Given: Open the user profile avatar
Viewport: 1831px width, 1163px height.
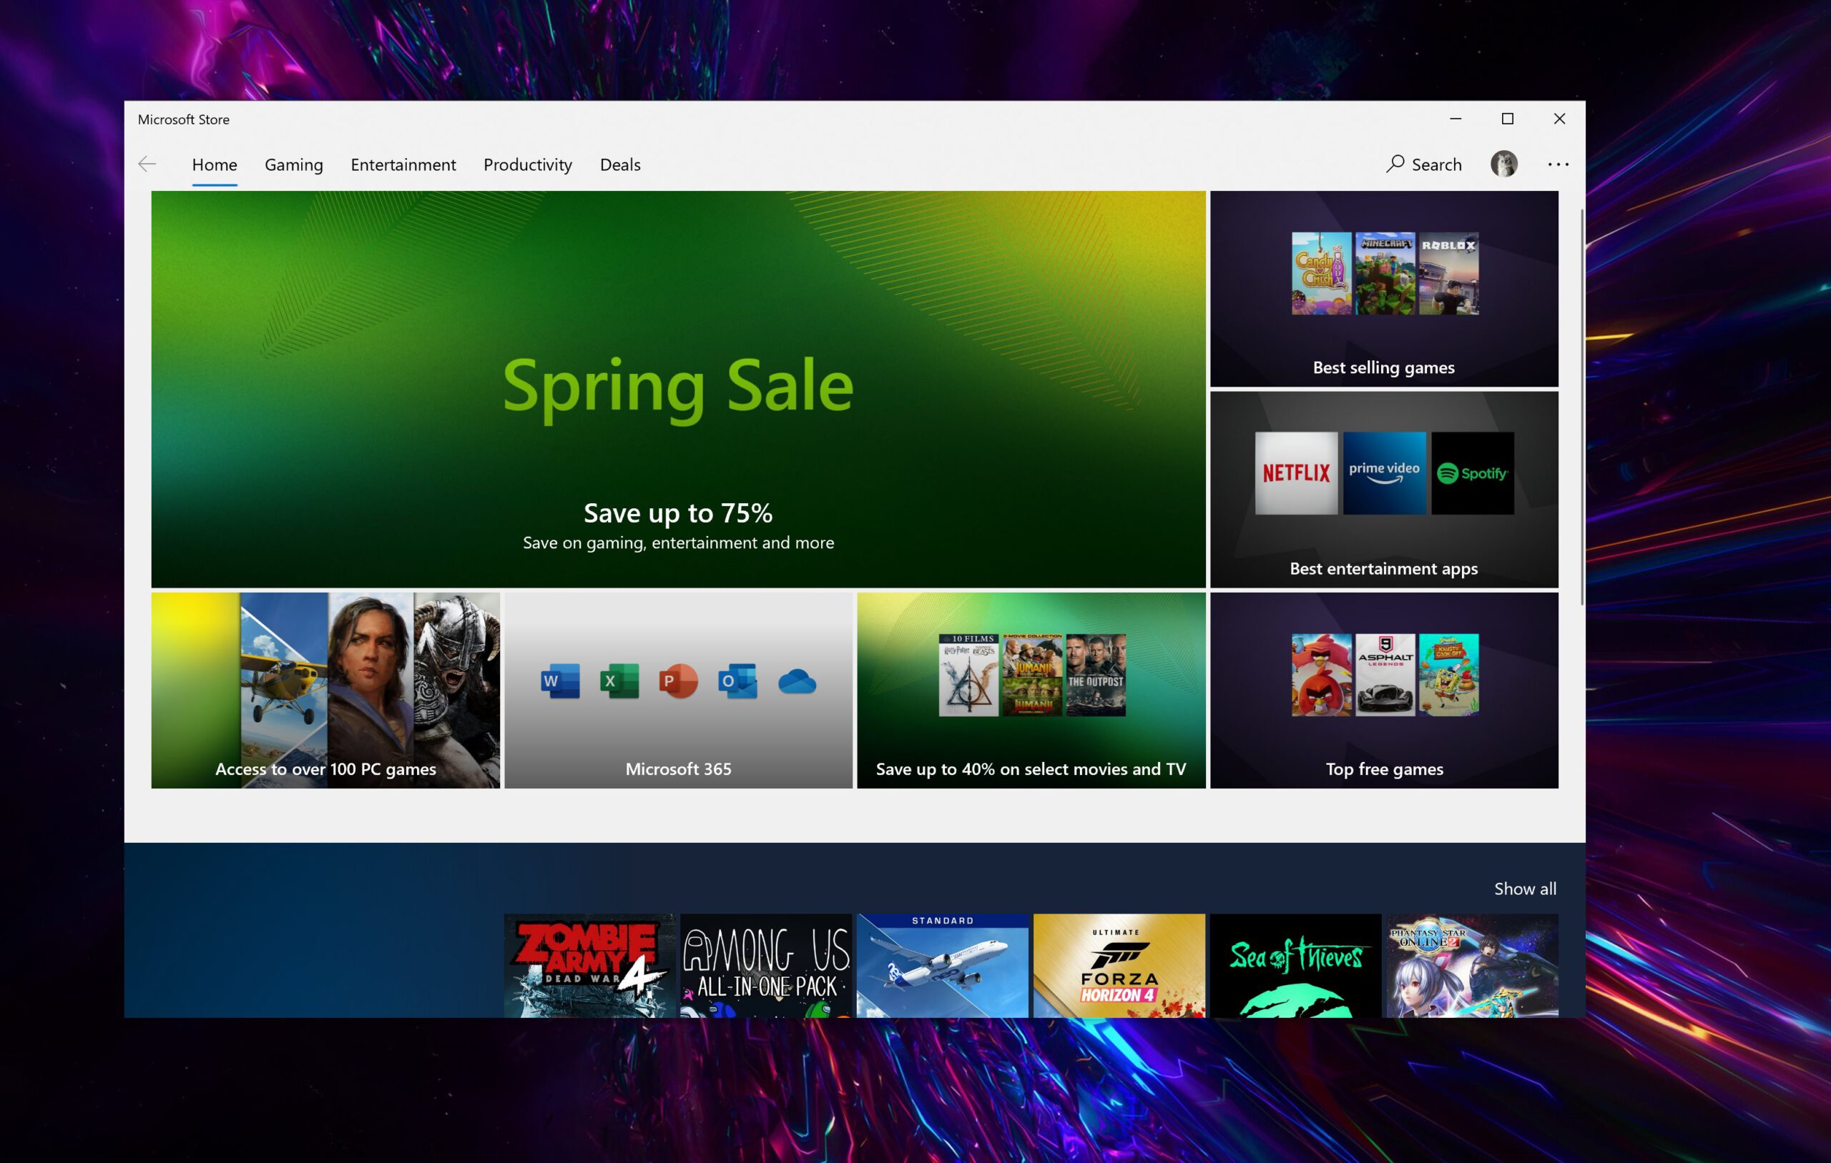Looking at the screenshot, I should tap(1503, 164).
